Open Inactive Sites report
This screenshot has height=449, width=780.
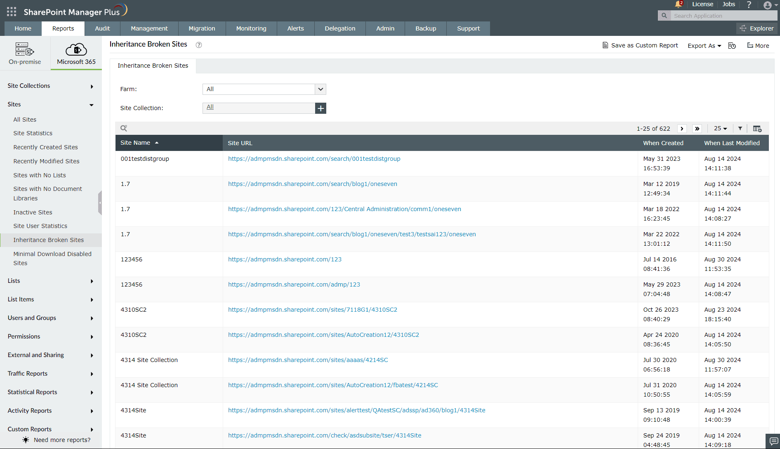[x=33, y=212]
